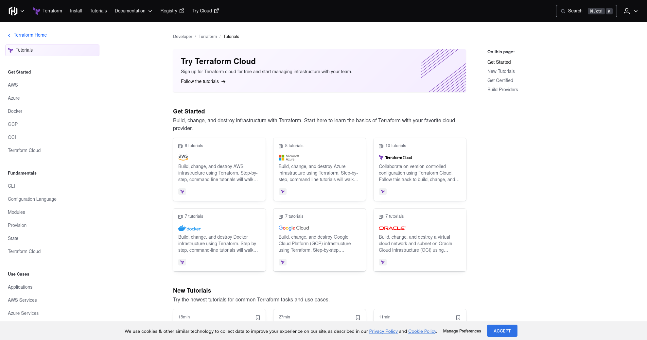Click the Registry external-link icon

tap(182, 11)
